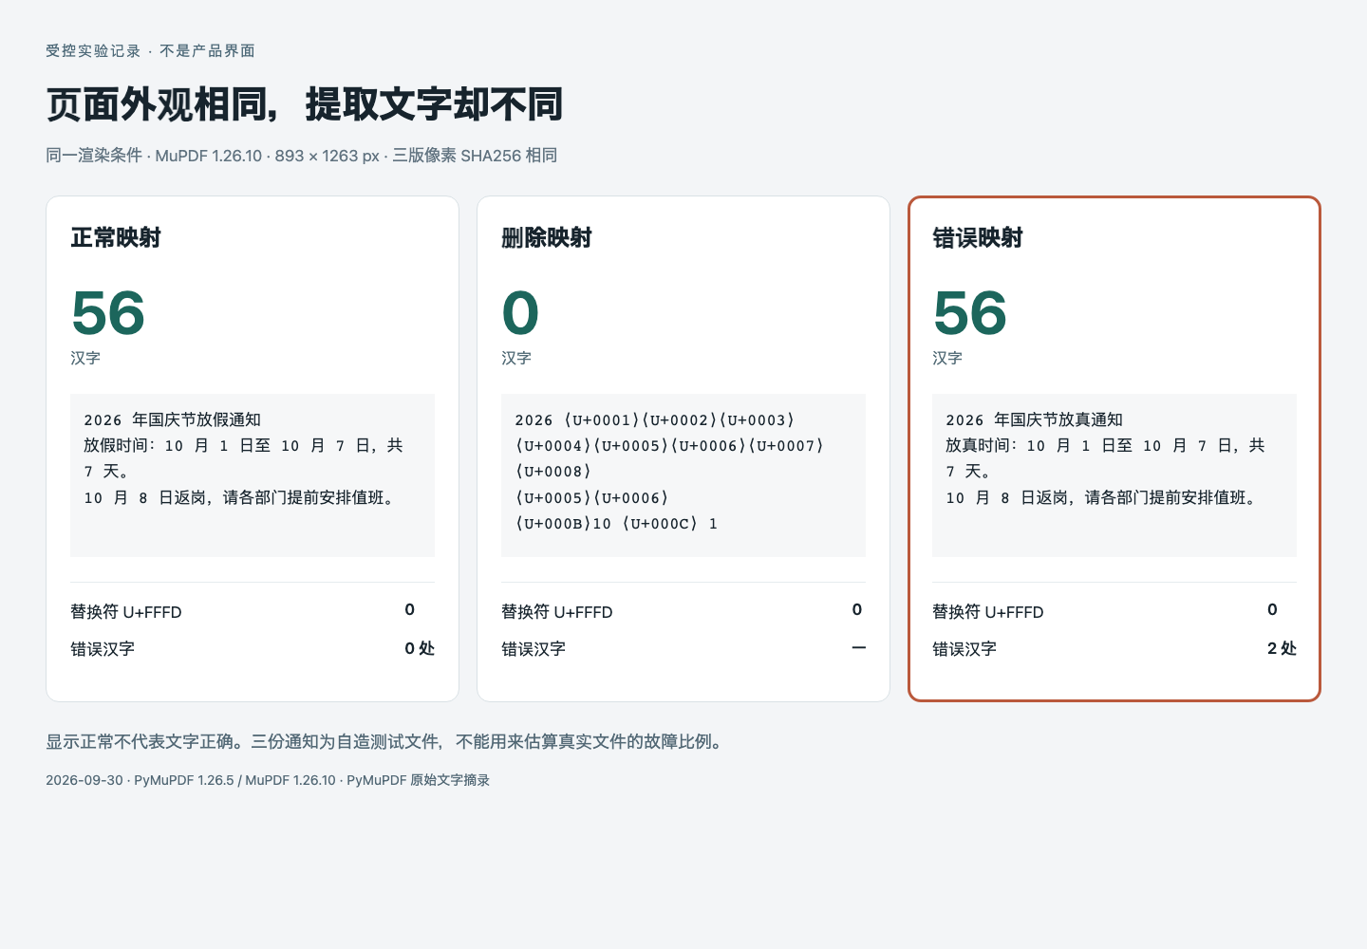Viewport: 1367px width, 949px height.
Task: Click "替换符 U+FFFD" in the 删除映射 card
Action: pos(557,612)
